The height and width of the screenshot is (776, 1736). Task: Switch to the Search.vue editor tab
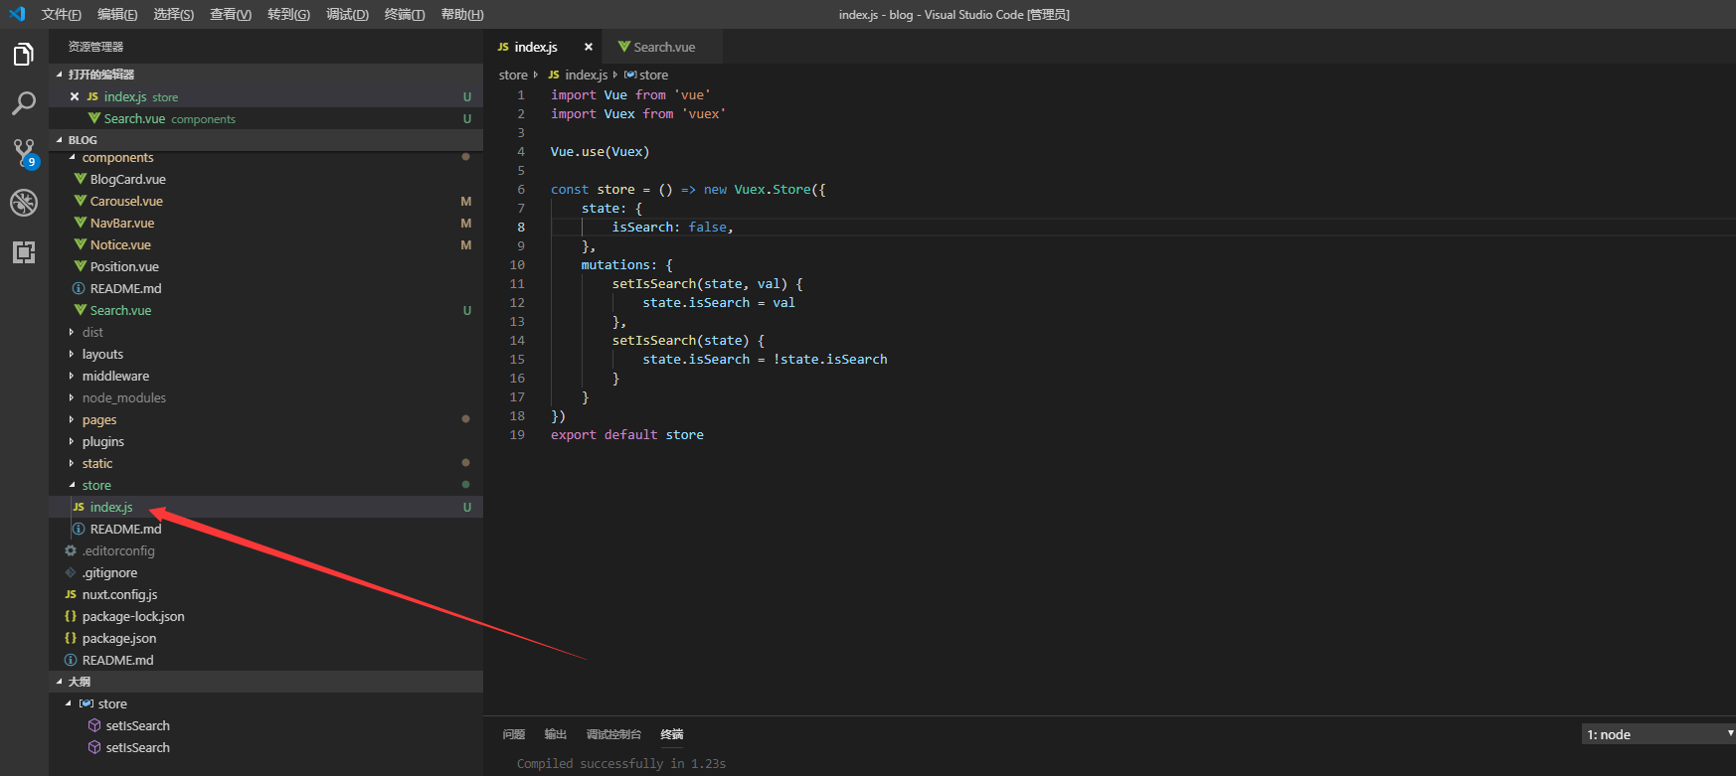[663, 47]
